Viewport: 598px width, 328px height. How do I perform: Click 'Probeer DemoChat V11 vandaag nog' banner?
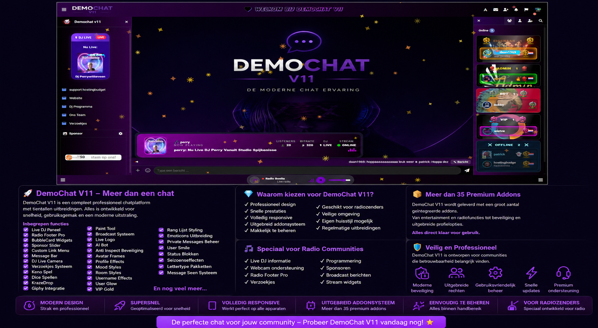click(301, 322)
